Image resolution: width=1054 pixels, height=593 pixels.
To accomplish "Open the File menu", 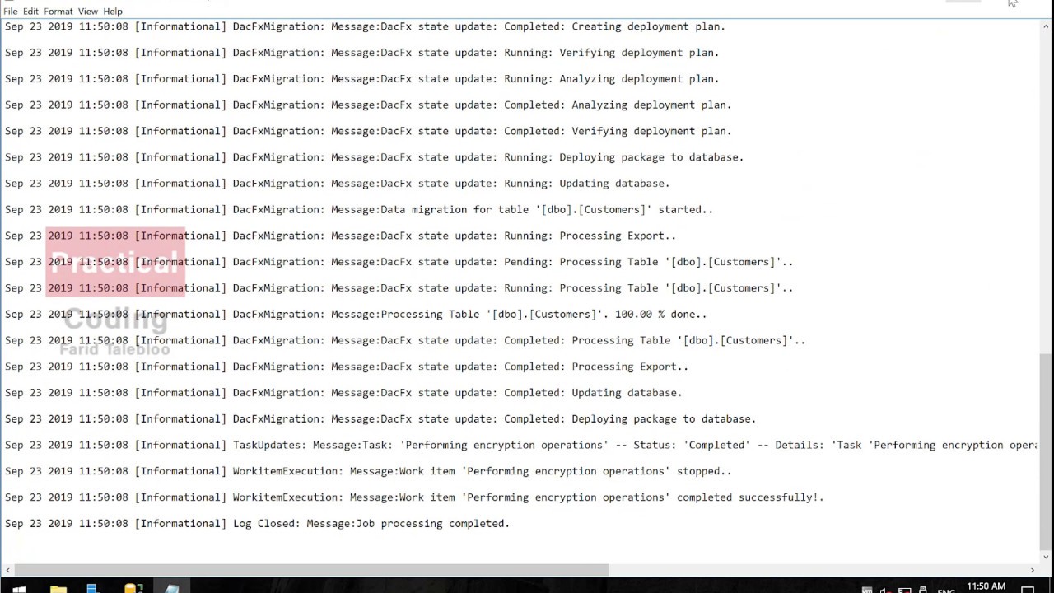I will 11,12.
